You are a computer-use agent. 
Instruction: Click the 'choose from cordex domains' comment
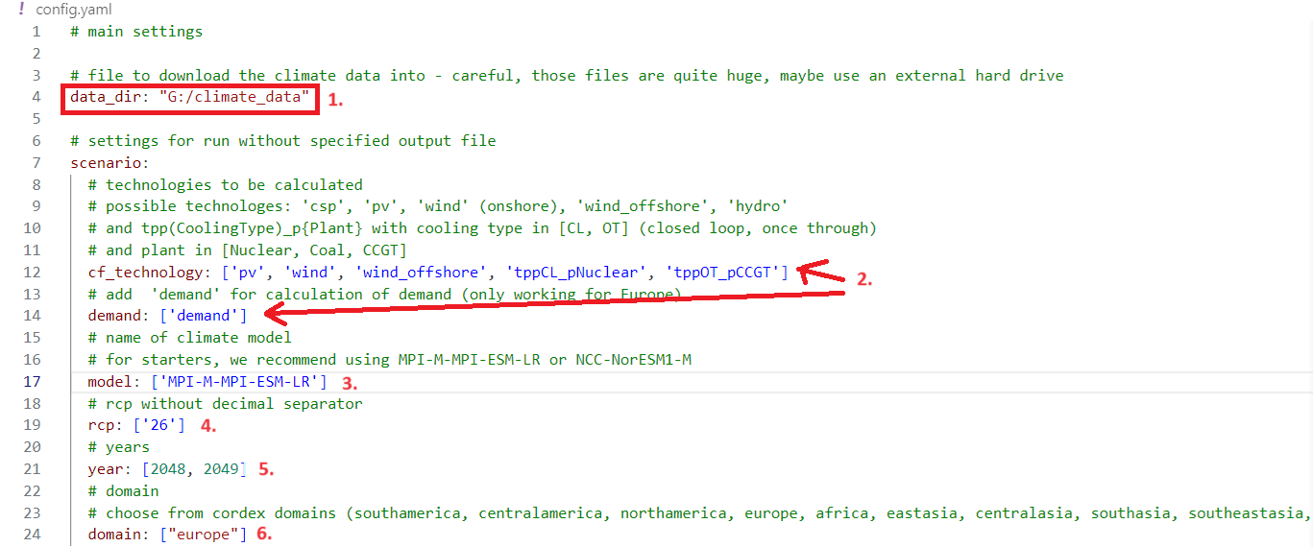click(698, 513)
